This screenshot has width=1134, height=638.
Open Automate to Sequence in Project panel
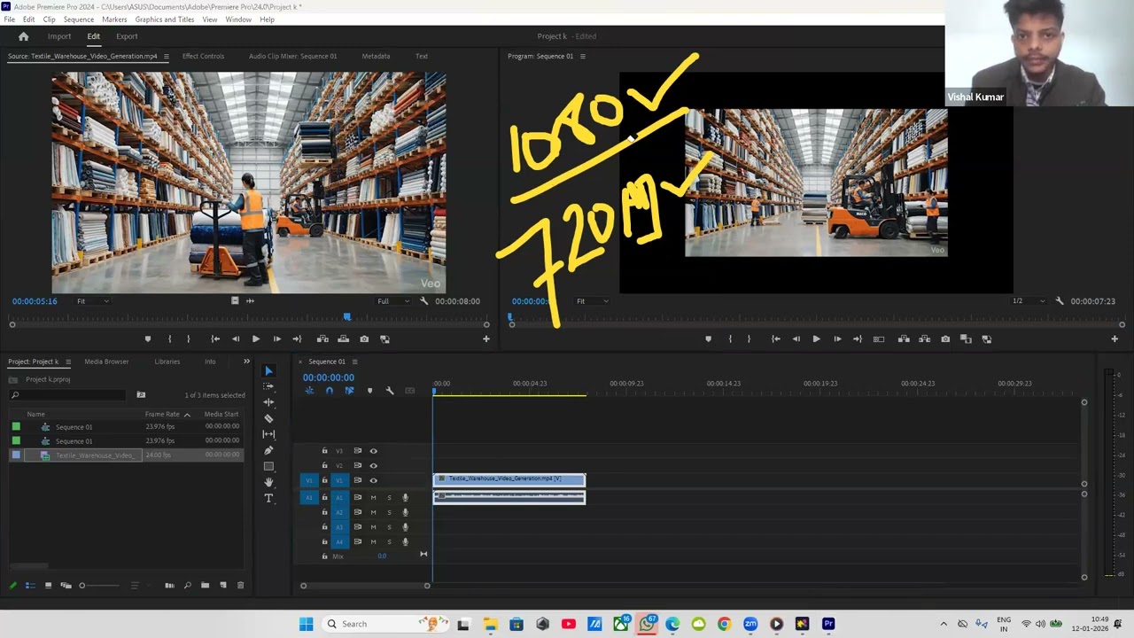[169, 586]
